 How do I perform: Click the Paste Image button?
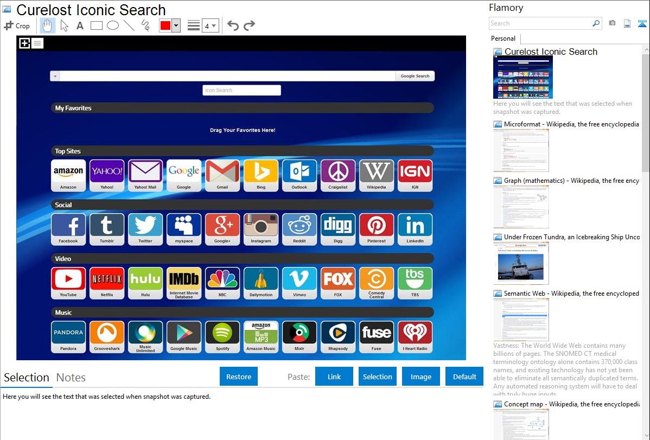click(420, 377)
